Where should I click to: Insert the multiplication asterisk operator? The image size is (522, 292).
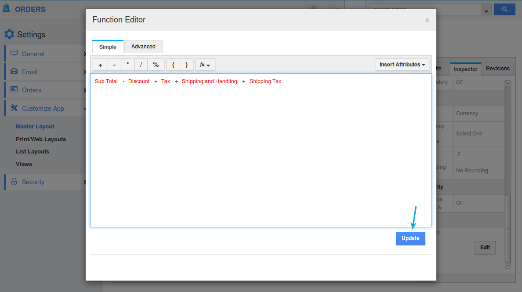click(128, 65)
